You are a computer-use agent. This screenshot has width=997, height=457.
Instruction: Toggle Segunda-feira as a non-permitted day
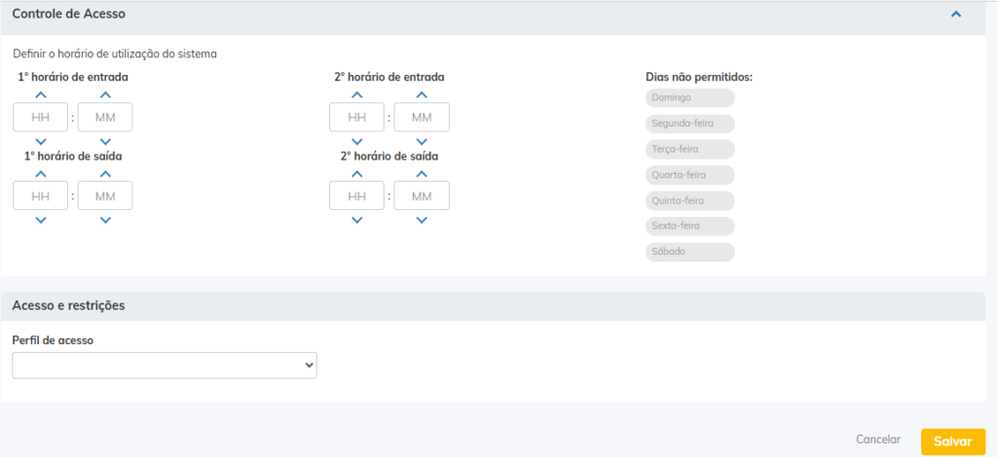tap(689, 123)
